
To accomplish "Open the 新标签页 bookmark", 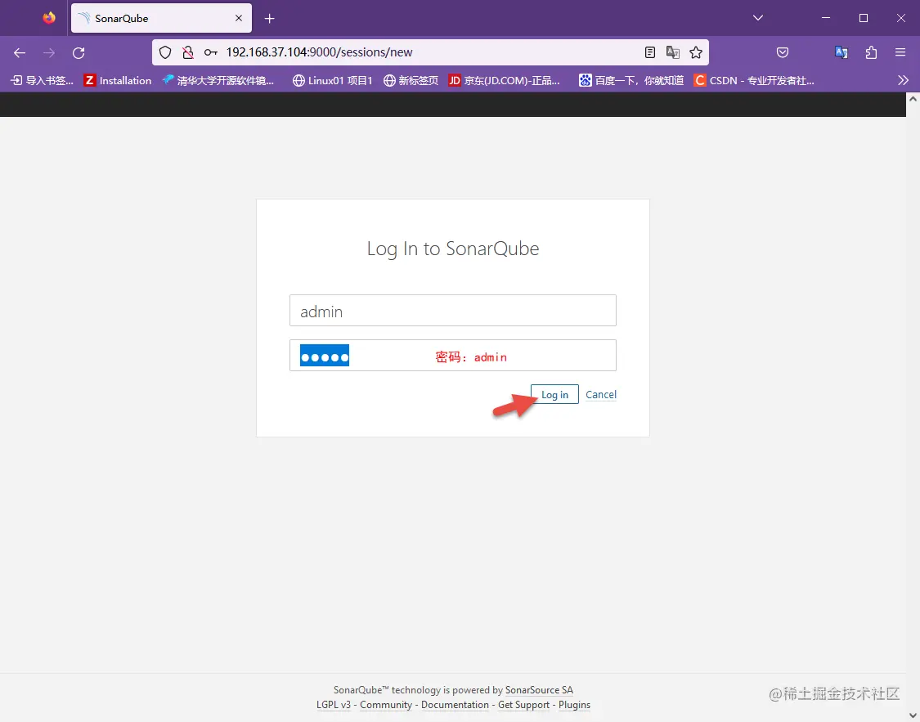I will coord(411,80).
